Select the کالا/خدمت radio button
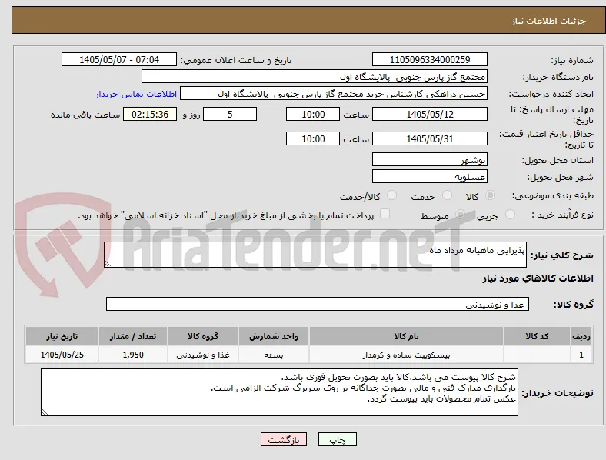 coord(392,195)
